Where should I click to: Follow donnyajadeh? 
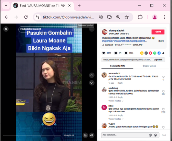(158, 32)
